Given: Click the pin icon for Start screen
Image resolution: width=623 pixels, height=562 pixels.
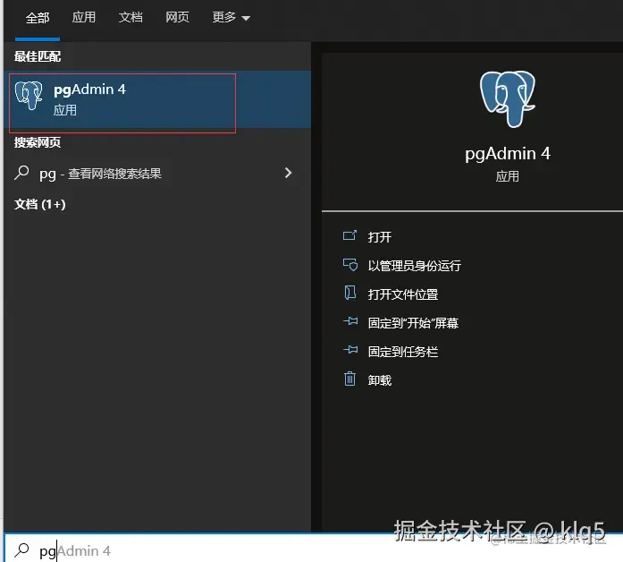Looking at the screenshot, I should click(x=350, y=321).
